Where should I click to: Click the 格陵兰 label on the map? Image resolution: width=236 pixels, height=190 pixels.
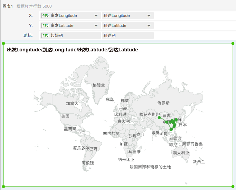click(98, 85)
